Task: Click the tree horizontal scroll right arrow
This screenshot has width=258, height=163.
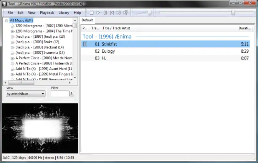Action: coord(70,82)
